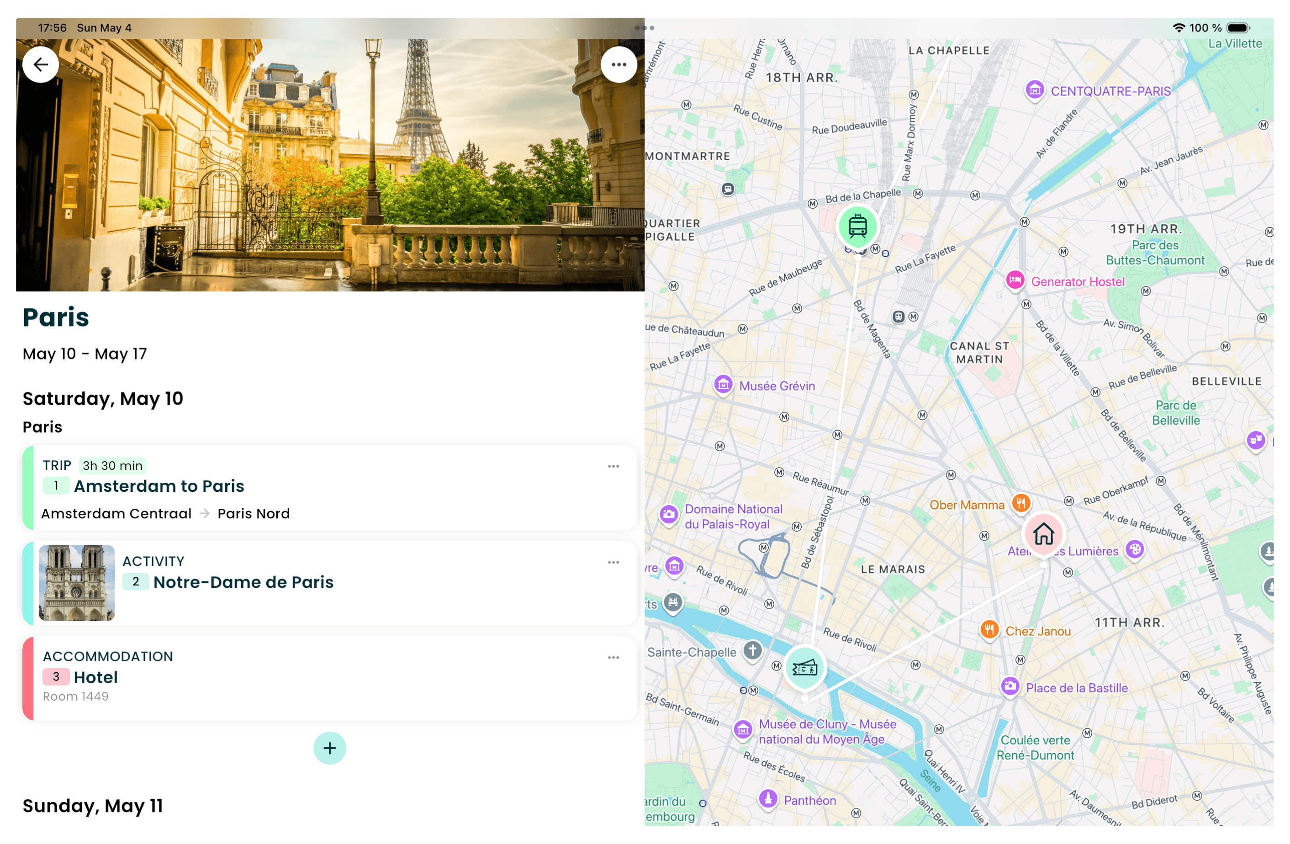This screenshot has height=844, width=1290.
Task: Tap the Chez Janou restaurant marker
Action: [x=989, y=630]
